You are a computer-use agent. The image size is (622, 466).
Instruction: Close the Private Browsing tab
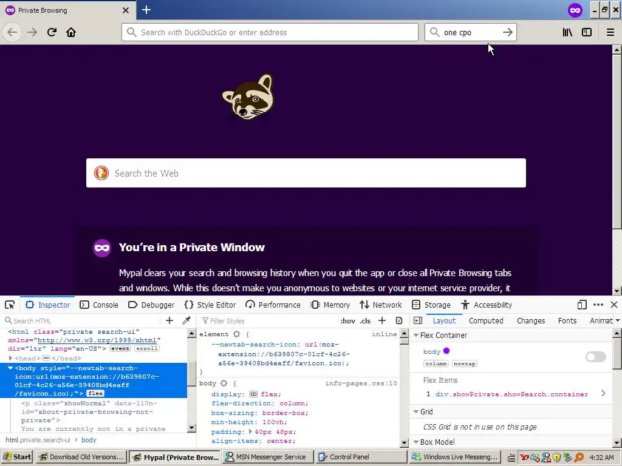click(125, 10)
